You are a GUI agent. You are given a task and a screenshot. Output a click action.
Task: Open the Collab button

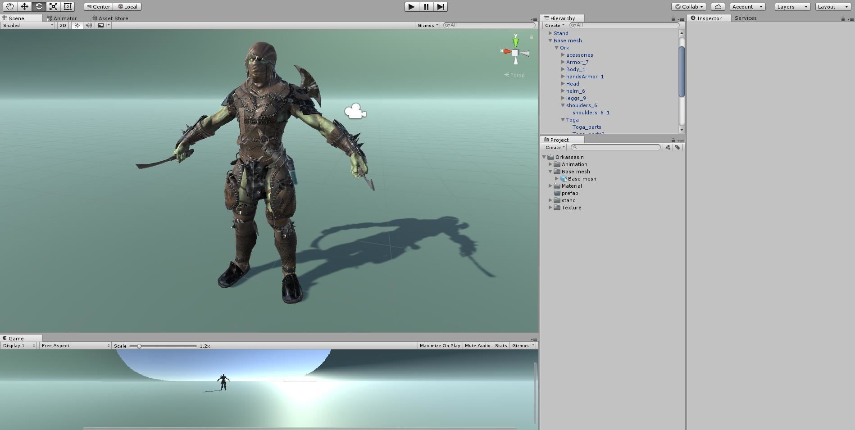pos(689,7)
